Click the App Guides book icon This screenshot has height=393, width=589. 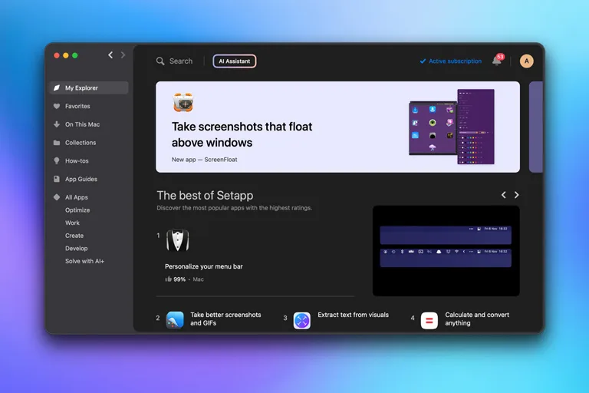(x=57, y=179)
